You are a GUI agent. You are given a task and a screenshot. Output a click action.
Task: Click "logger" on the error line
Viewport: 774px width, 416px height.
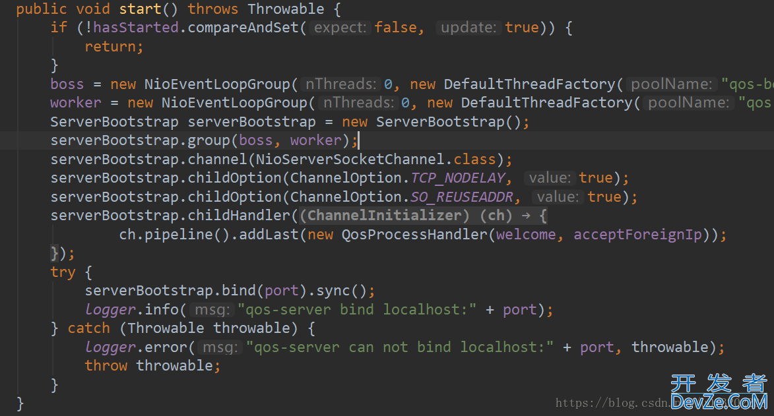[x=110, y=347]
